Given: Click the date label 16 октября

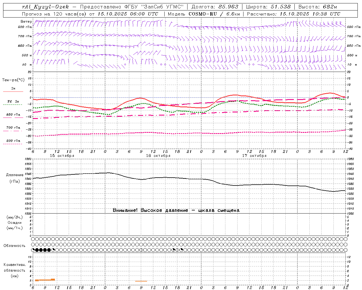Looking at the screenshot, I should pos(158,156).
